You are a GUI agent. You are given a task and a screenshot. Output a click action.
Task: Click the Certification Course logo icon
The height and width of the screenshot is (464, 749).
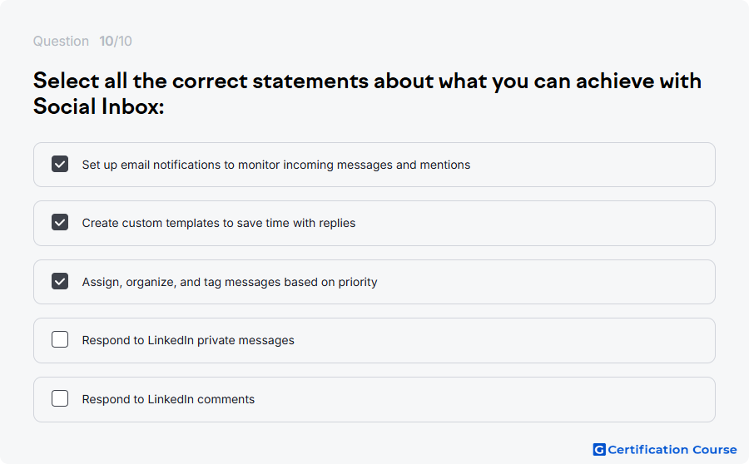[599, 450]
